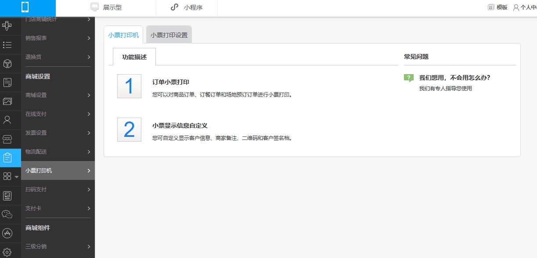Open 物流配送 menu item

coord(58,152)
